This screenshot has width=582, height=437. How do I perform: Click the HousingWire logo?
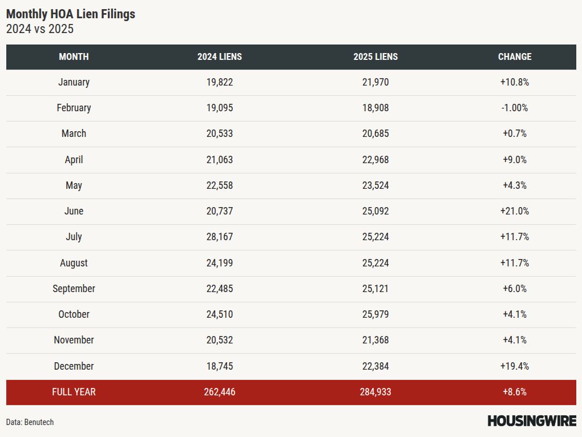[x=531, y=421]
